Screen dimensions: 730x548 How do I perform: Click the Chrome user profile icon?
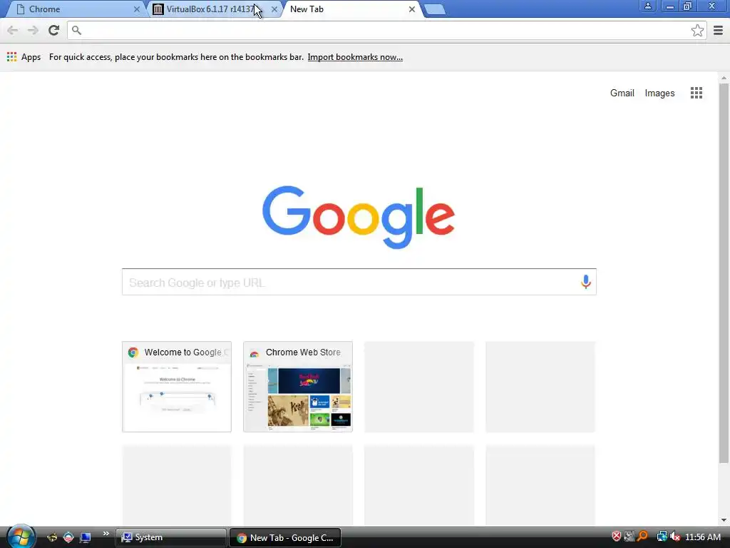click(x=647, y=6)
